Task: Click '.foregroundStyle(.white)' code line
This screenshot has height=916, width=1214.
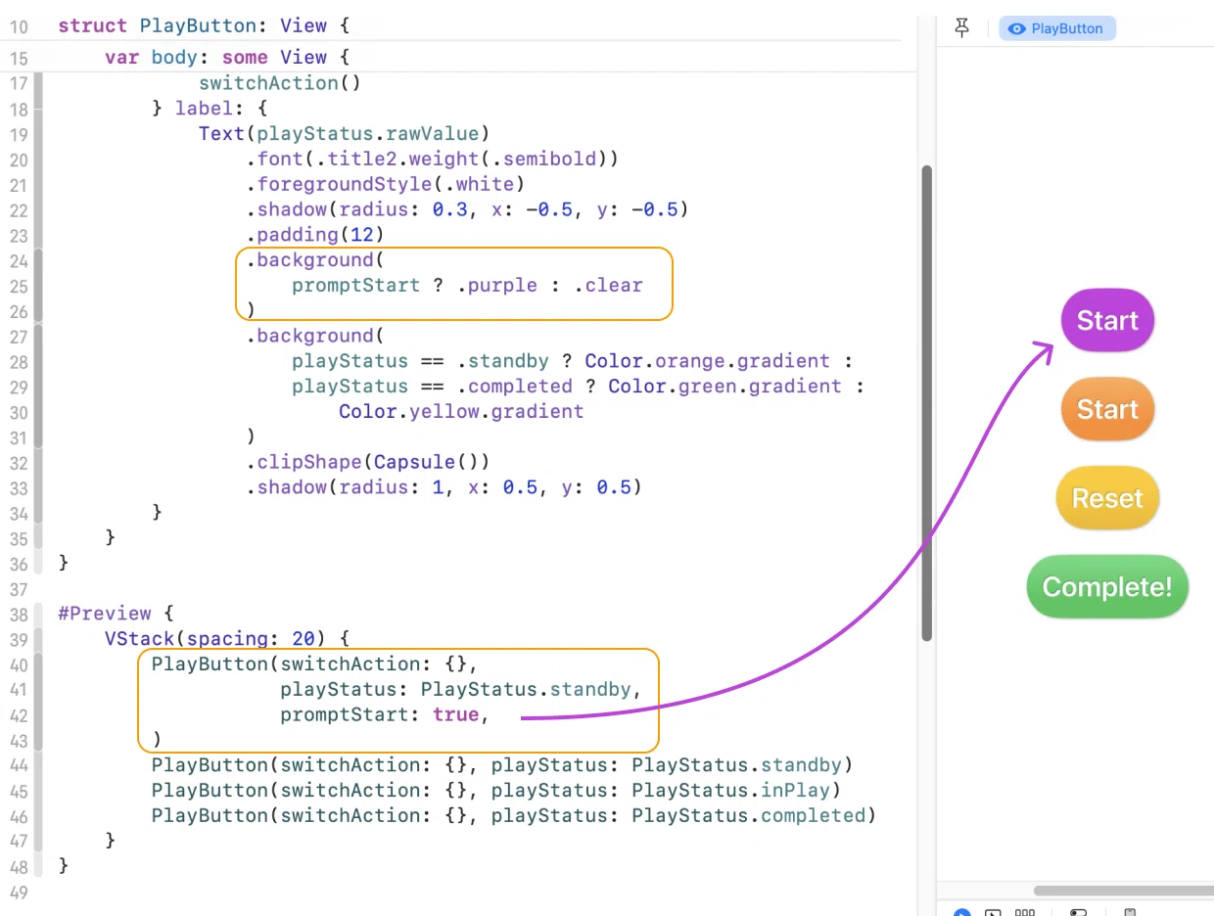Action: (x=386, y=184)
